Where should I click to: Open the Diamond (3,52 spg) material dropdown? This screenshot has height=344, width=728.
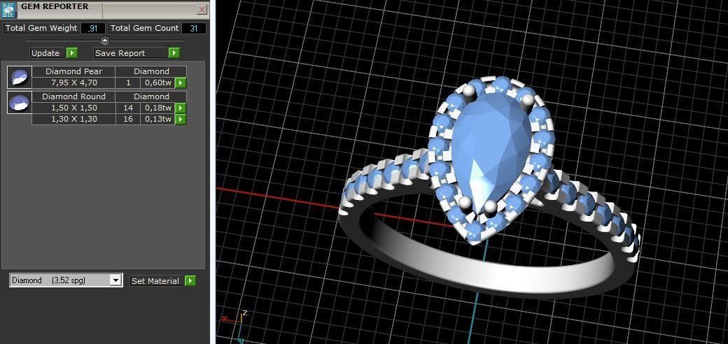point(115,280)
